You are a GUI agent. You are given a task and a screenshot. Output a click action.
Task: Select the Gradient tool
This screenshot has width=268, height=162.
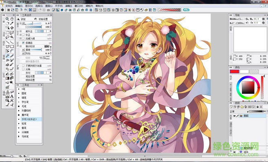(7, 78)
